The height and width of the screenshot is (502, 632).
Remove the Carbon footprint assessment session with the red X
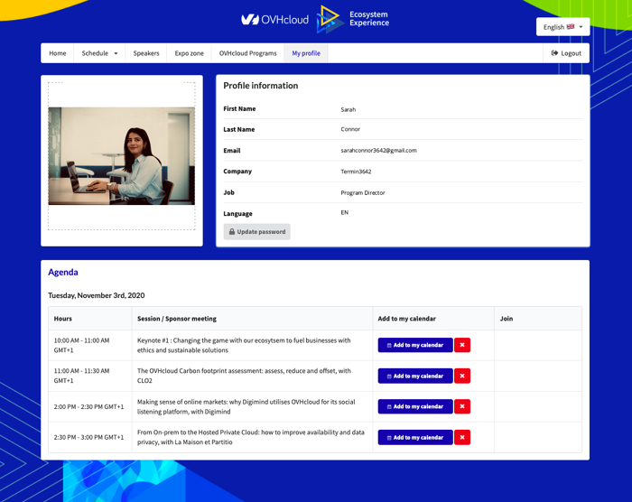pyautogui.click(x=462, y=376)
